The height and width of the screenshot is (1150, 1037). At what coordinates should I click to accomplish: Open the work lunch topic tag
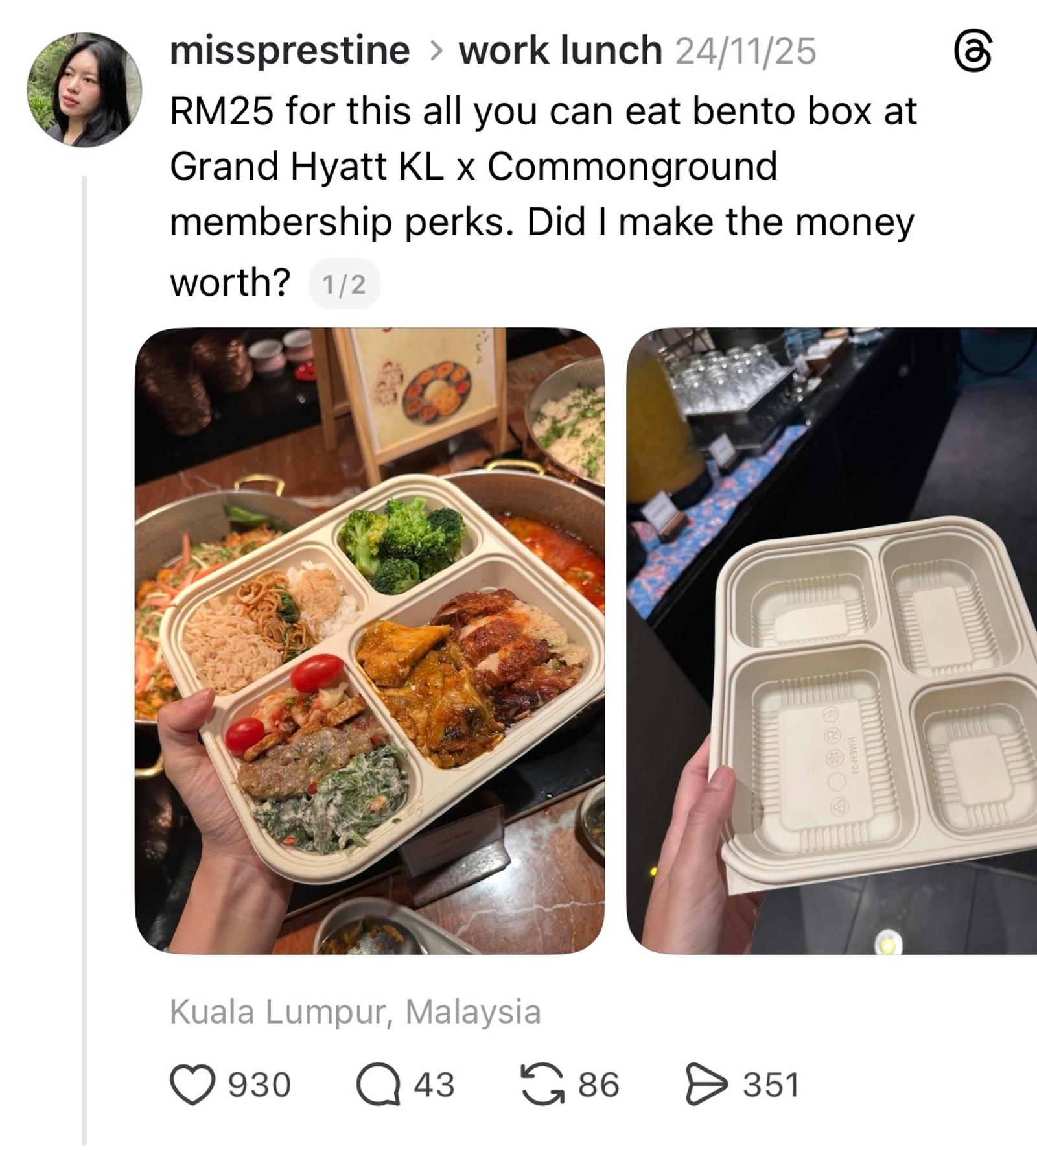(x=560, y=51)
